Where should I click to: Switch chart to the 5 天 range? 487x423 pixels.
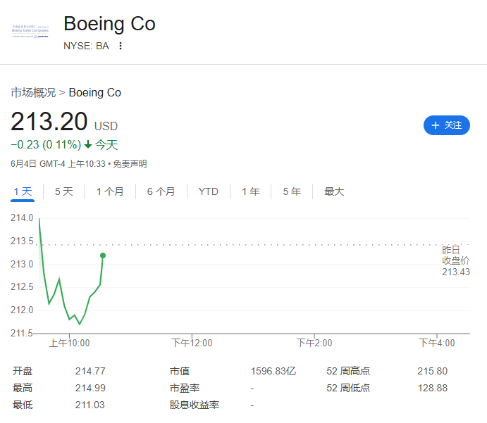[64, 191]
